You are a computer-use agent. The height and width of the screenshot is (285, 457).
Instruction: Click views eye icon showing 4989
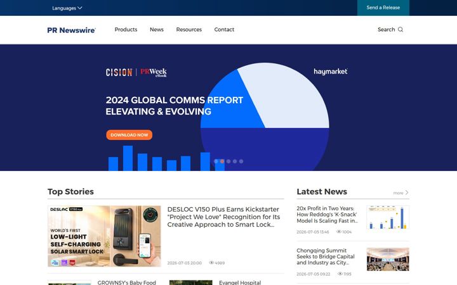point(211,263)
